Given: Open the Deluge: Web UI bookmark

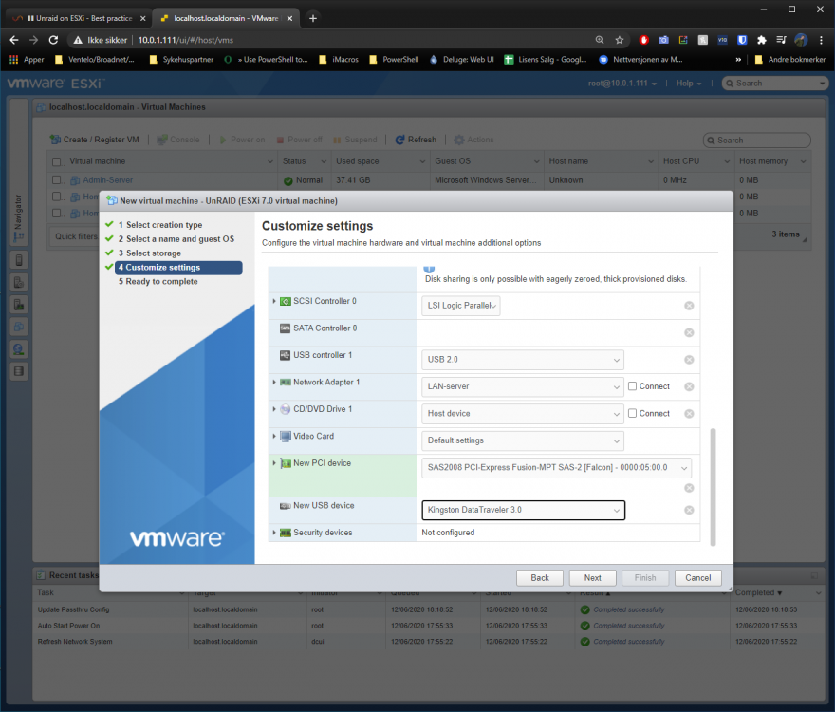Looking at the screenshot, I should (462, 60).
